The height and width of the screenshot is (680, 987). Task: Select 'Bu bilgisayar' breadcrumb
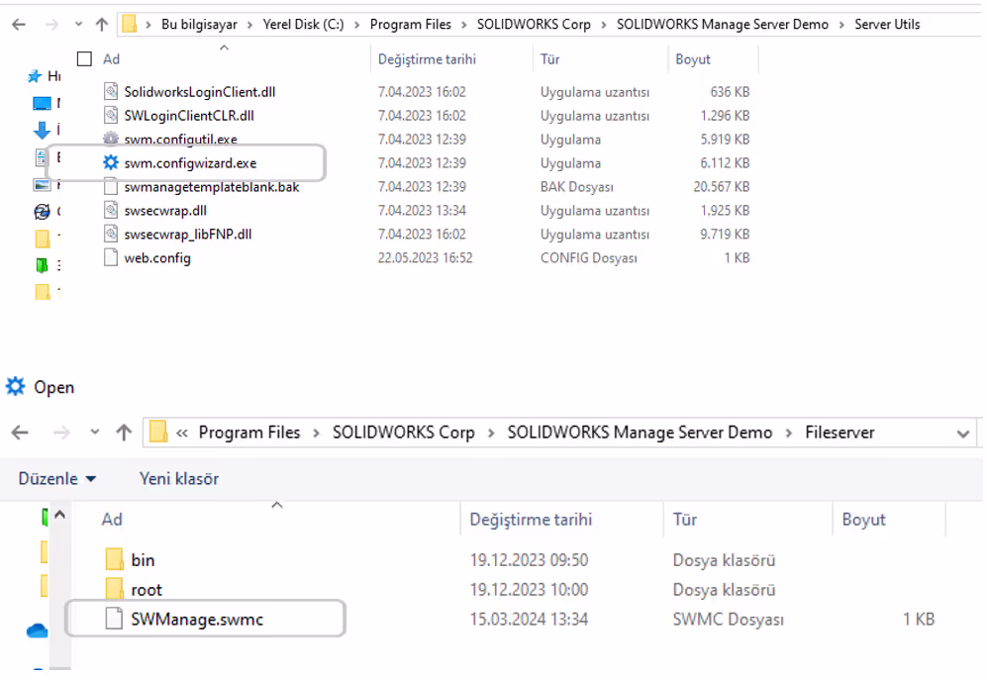point(199,25)
